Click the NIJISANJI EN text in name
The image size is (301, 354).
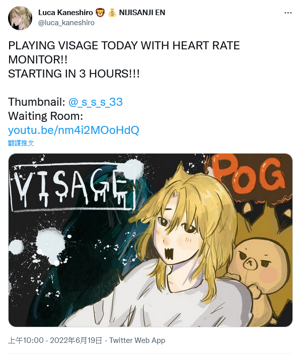pyautogui.click(x=142, y=13)
